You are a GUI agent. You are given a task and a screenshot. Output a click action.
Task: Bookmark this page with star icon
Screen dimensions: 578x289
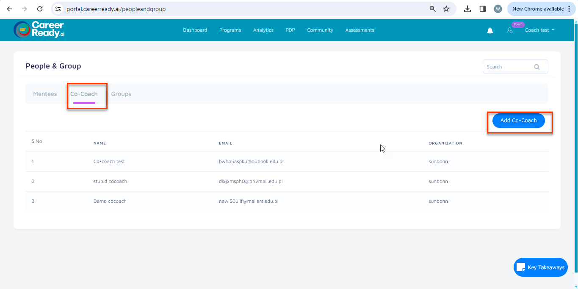(446, 9)
